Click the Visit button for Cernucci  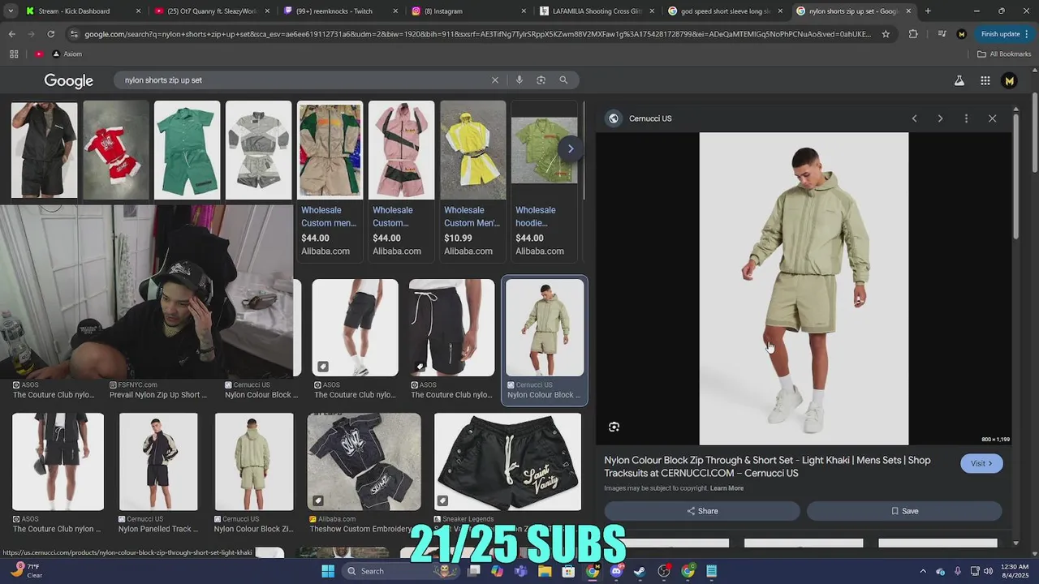[x=981, y=463]
